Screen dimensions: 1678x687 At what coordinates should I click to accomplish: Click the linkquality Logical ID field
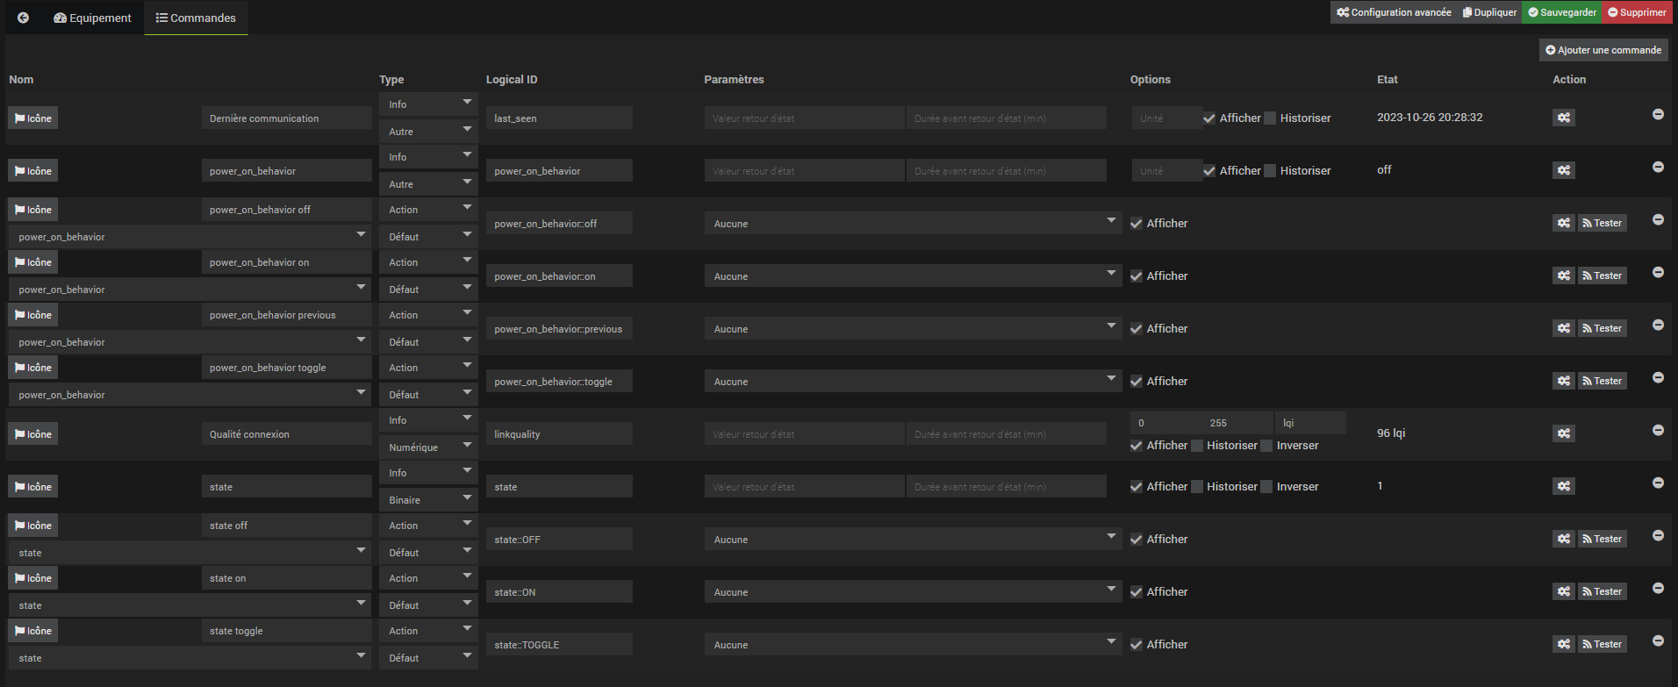tap(559, 434)
